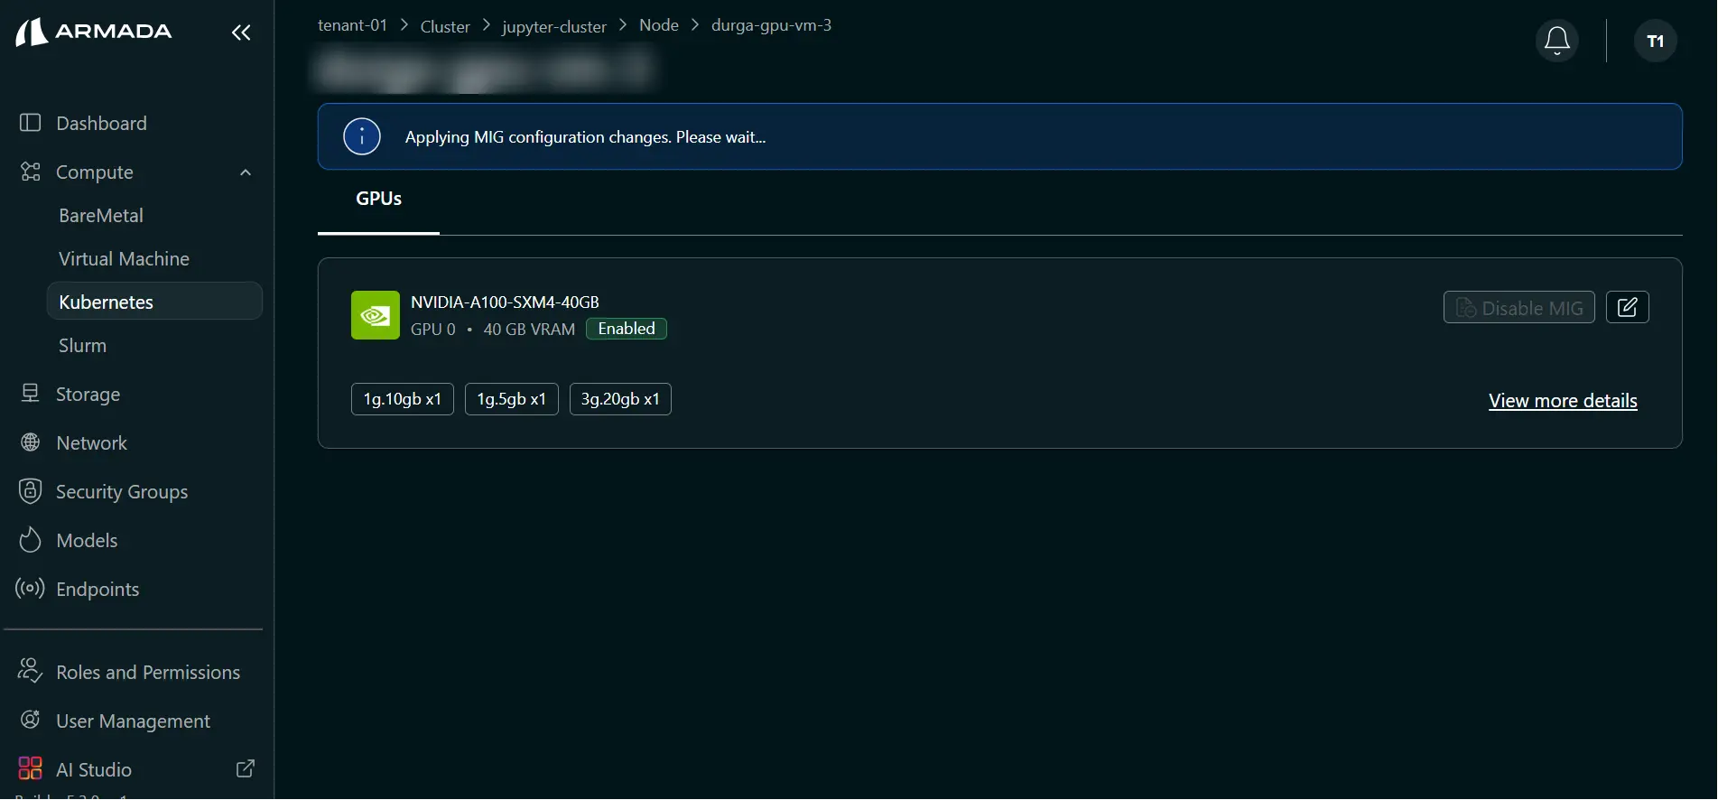This screenshot has height=800, width=1718.
Task: Go to jupyter-cluster breadcrumb
Action: [x=554, y=26]
